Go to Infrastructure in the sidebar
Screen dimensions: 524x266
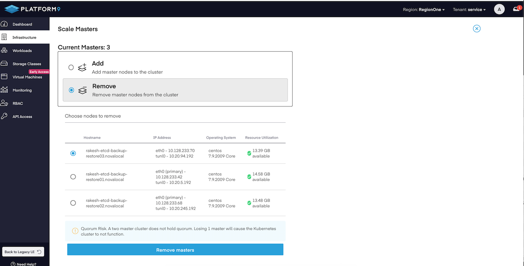25,38
